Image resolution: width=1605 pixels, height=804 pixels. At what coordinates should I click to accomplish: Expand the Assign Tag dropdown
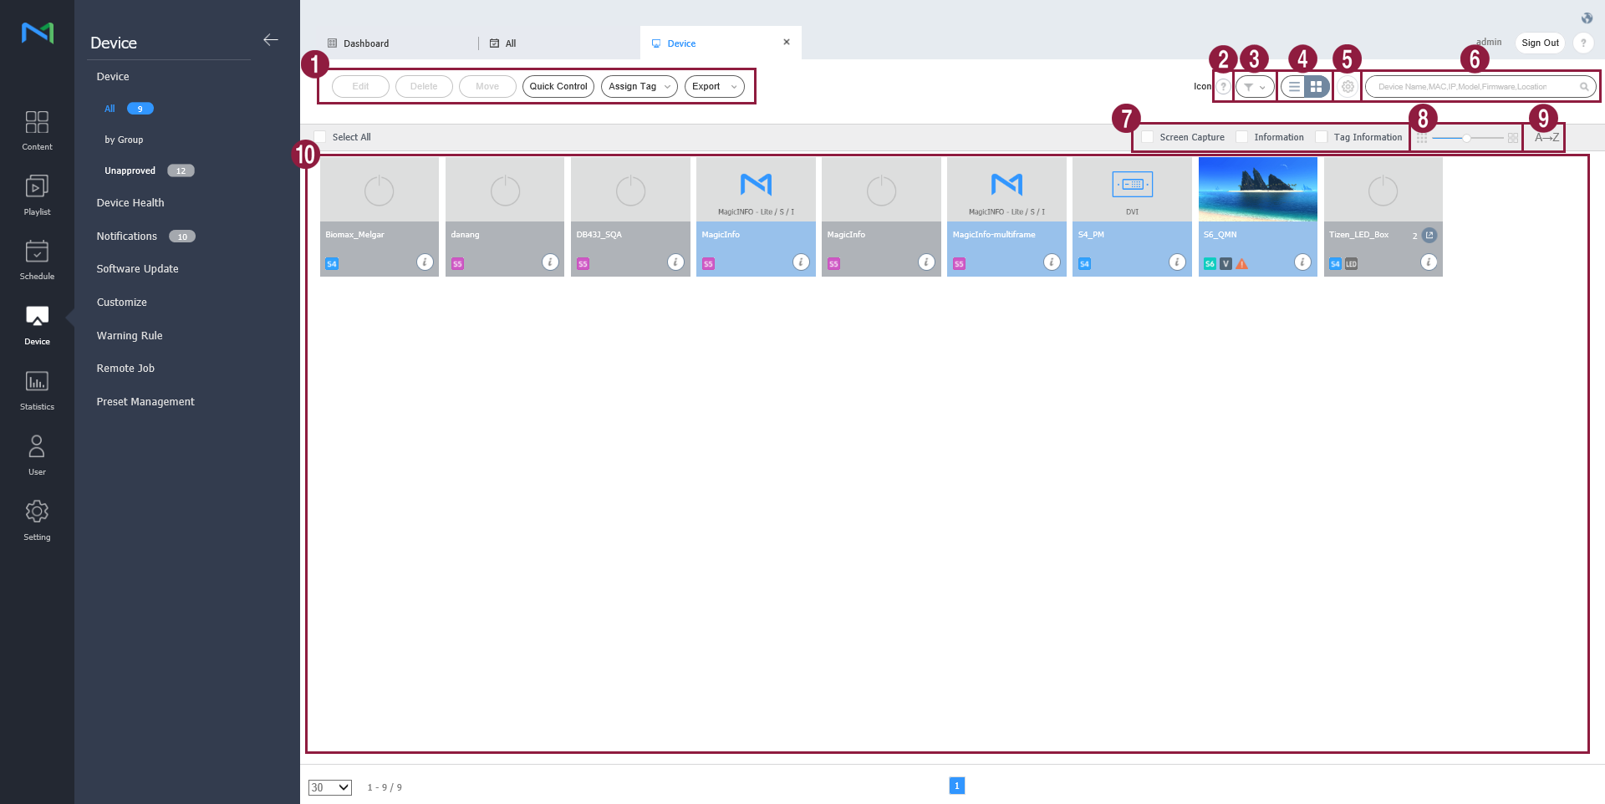click(x=639, y=87)
